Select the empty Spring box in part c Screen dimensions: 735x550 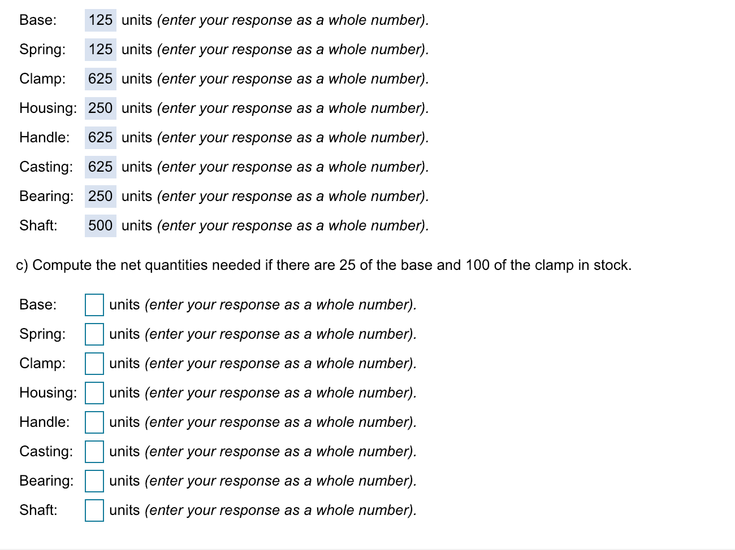pyautogui.click(x=94, y=334)
